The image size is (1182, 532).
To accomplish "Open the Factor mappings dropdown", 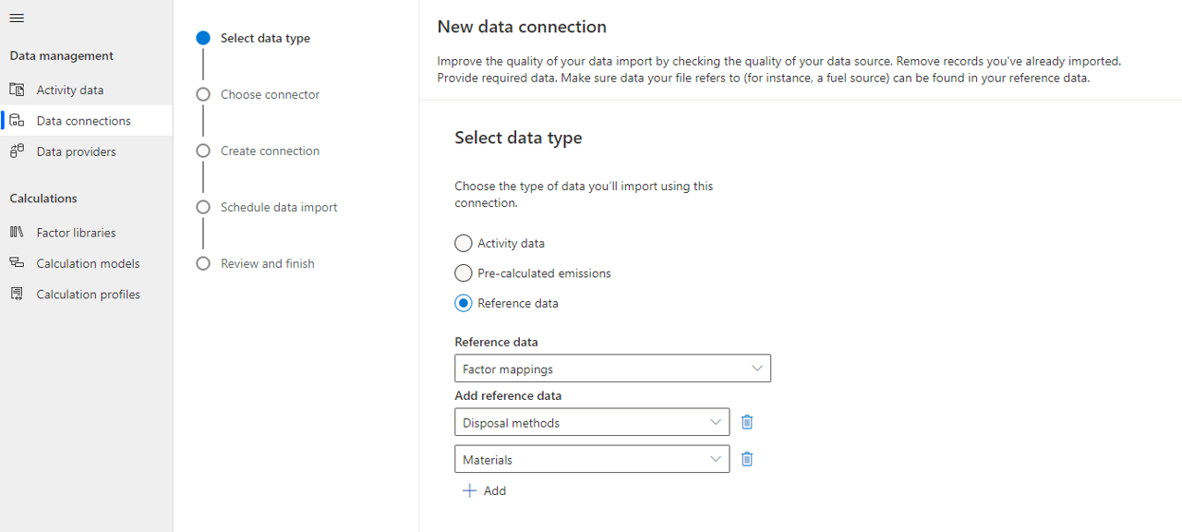I will (612, 369).
